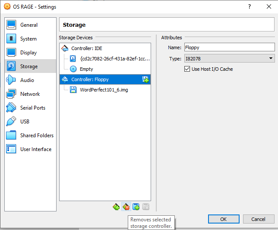Select the Empty optical drive icon
The width and height of the screenshot is (278, 230).
pos(73,69)
